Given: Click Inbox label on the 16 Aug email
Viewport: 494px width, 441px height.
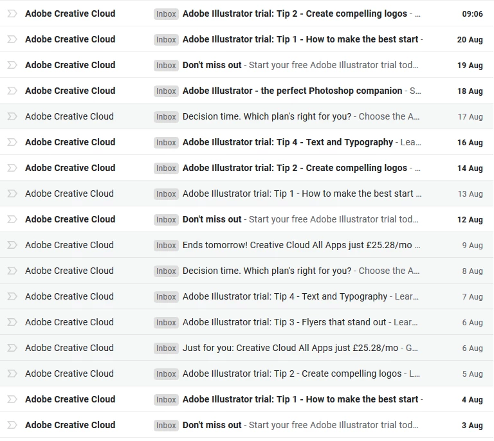Looking at the screenshot, I should [x=166, y=142].
